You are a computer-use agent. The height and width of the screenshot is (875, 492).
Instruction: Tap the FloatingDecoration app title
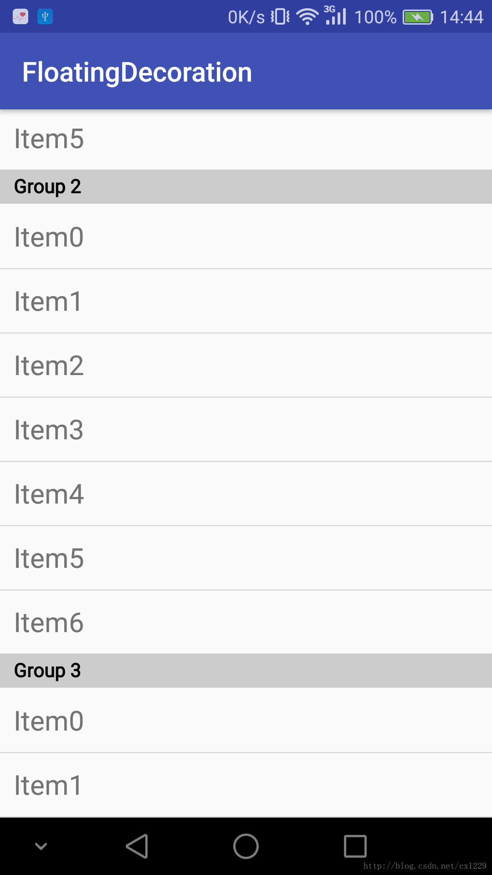[137, 72]
